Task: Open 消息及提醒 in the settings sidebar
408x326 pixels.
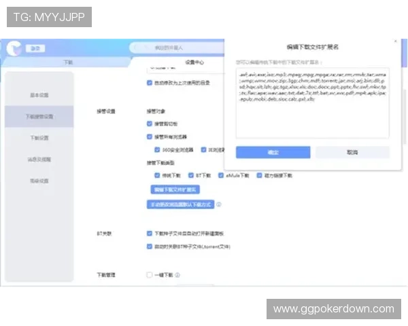Action: [39, 160]
